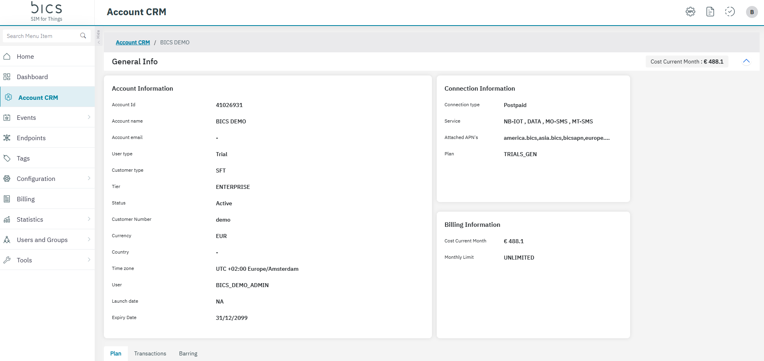Click the Cost Current Month badge
The image size is (764, 361).
tap(686, 61)
